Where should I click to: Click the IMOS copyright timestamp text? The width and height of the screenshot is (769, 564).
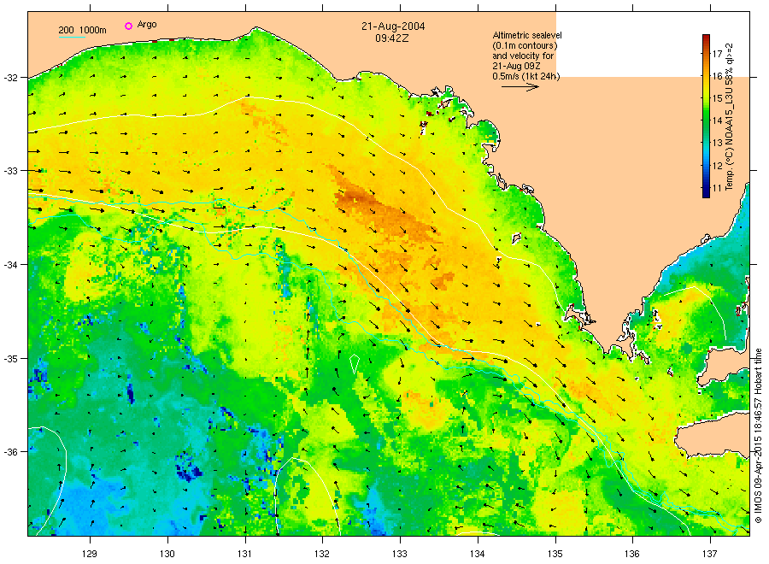click(758, 436)
